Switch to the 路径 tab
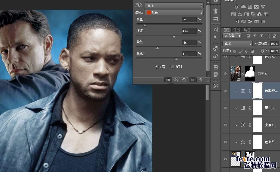Viewport: 280px width, 172px height. (247, 30)
